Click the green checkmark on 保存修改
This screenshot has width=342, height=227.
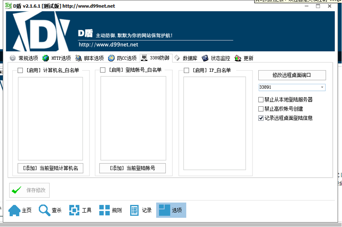[17, 190]
